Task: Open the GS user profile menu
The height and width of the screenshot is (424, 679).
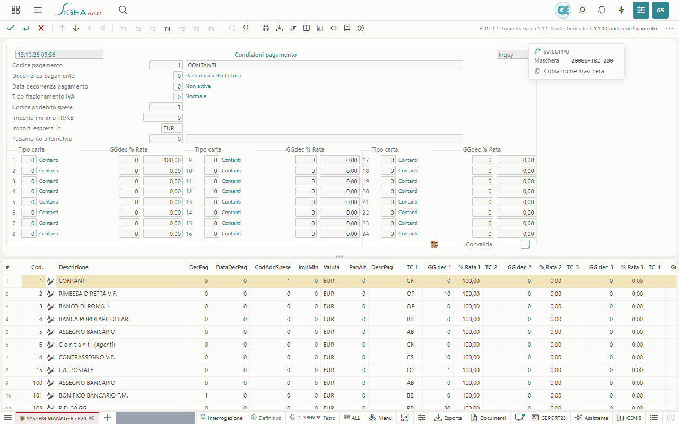Action: [660, 10]
